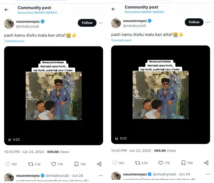
Task: Click the reply icon showing 160 on the right post
Action: pyautogui.click(x=115, y=163)
